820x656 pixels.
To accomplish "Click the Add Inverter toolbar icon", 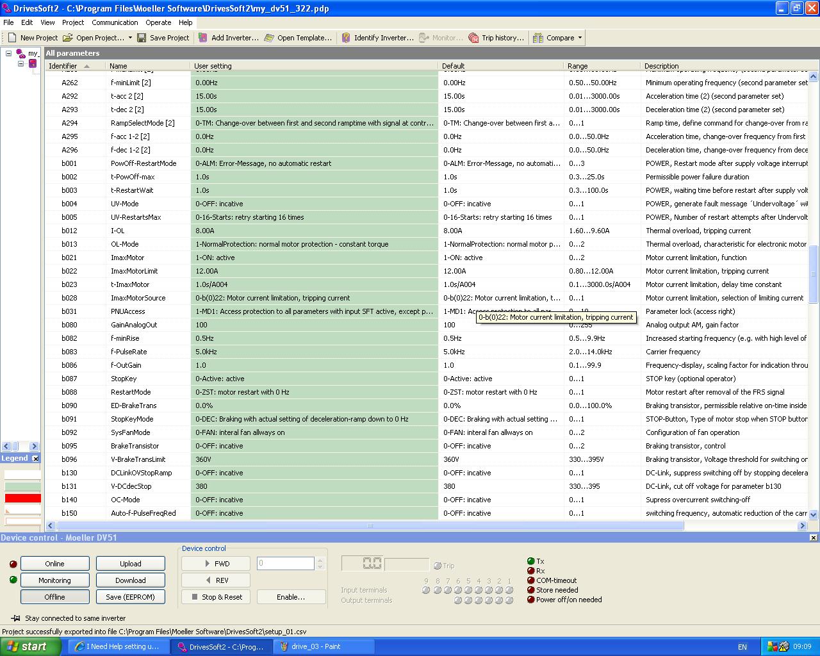I will click(203, 38).
